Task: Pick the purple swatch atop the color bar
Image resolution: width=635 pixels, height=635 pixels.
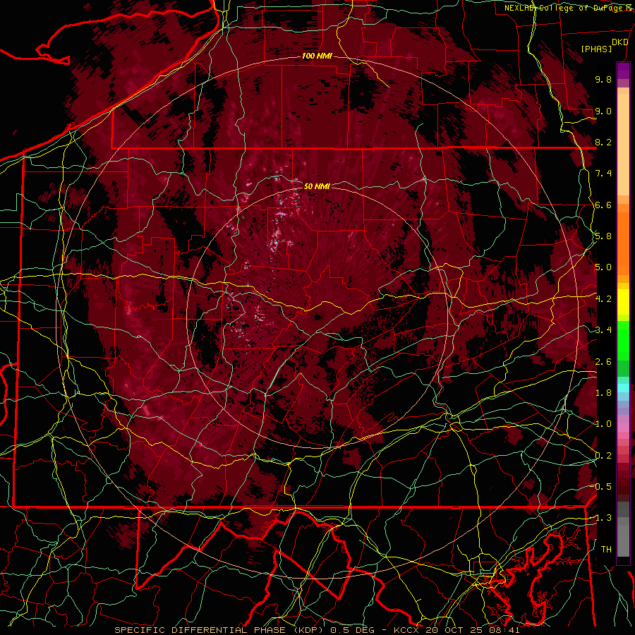Action: click(623, 71)
